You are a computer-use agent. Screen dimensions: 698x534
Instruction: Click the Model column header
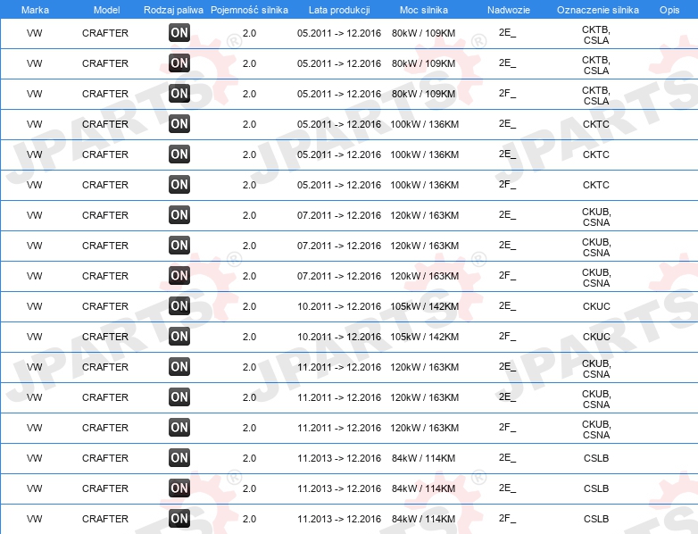pyautogui.click(x=107, y=10)
